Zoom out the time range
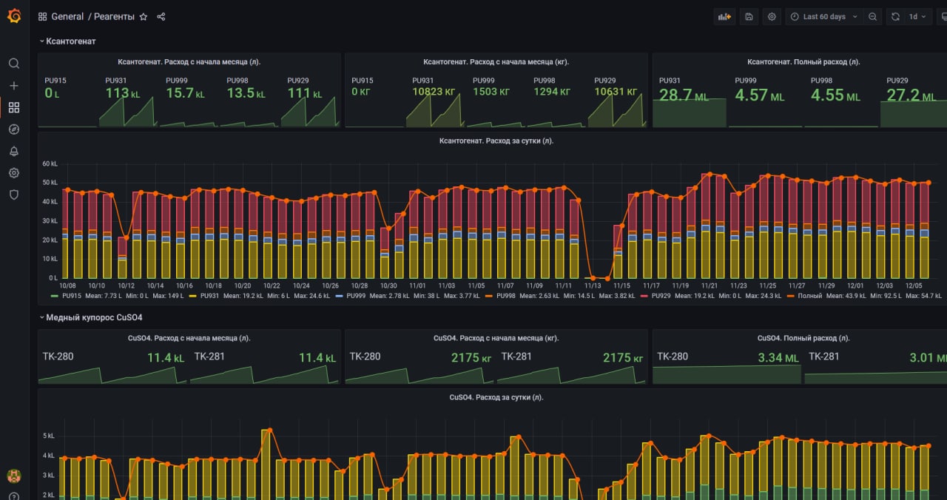947x500 pixels. pyautogui.click(x=873, y=16)
